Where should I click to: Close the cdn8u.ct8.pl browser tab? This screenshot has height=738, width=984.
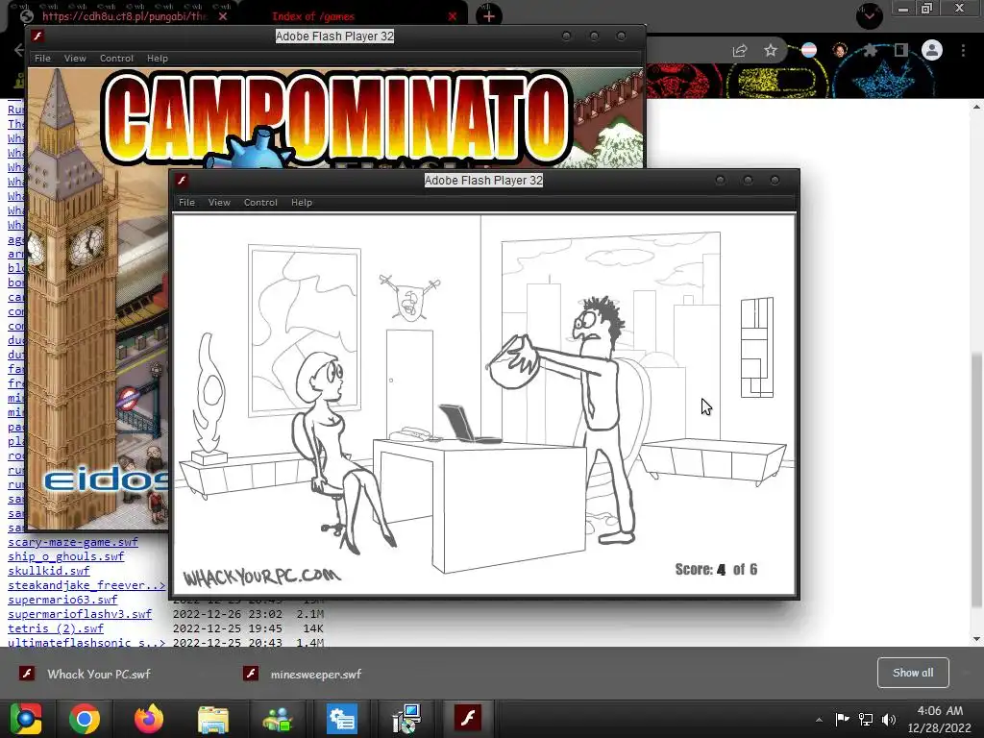[223, 16]
